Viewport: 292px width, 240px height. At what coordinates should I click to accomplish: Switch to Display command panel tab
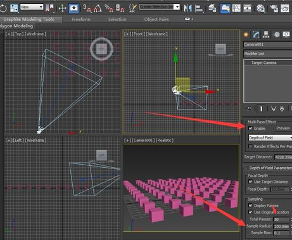point(286,35)
